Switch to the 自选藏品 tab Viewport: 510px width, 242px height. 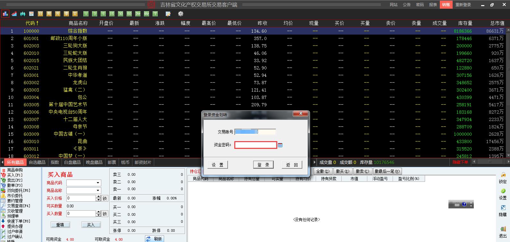(x=37, y=162)
